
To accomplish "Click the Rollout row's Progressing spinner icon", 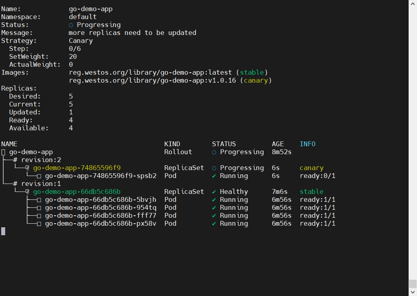I will [214, 152].
